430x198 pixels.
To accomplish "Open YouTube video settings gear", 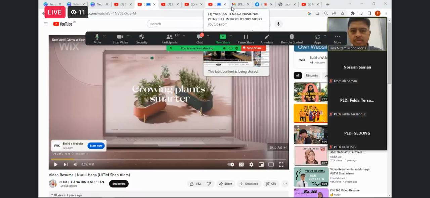I will click(x=251, y=164).
